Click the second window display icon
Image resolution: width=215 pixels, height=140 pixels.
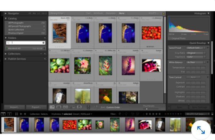[9, 114]
